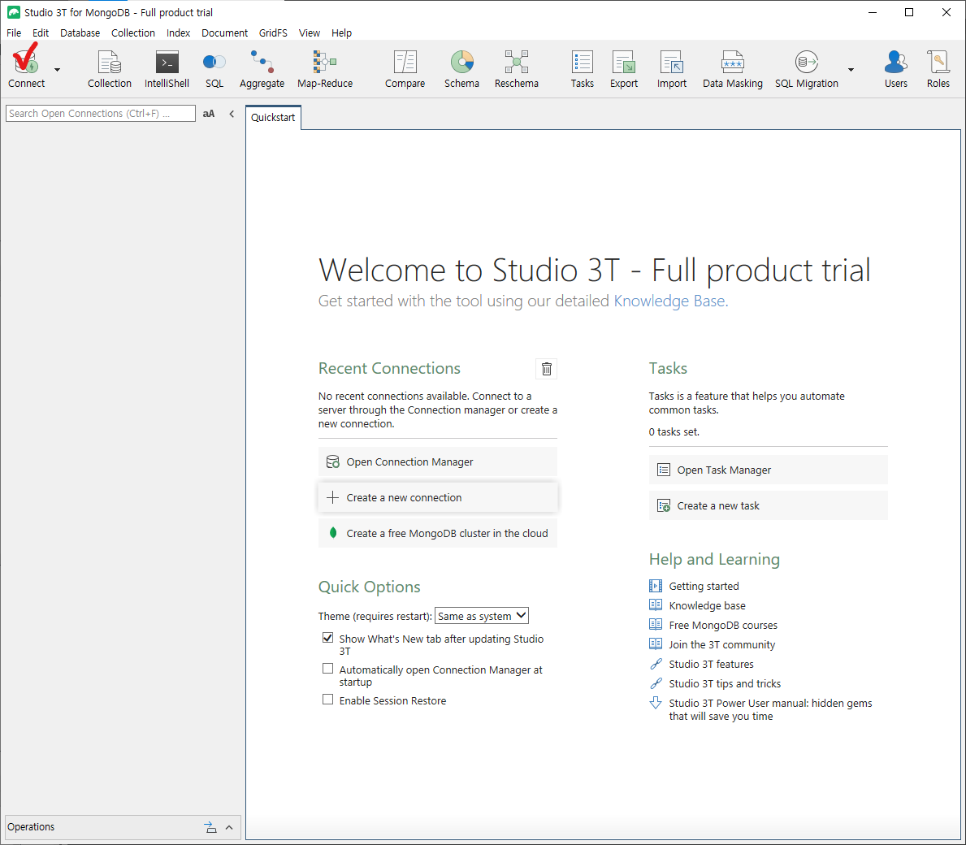The image size is (966, 845).
Task: Click the Operations panel clear icon
Action: coord(210,827)
